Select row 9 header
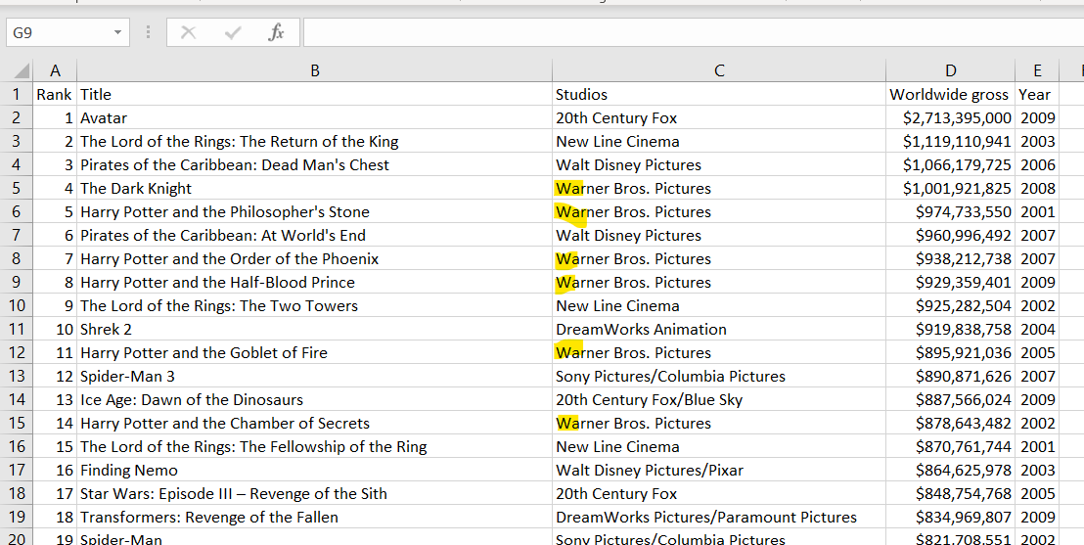This screenshot has width=1084, height=545. click(x=17, y=282)
